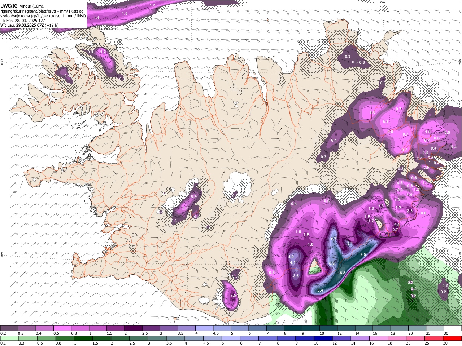
Task: Click dark teal snow swatch between 8 and 9
Action: 293,328
